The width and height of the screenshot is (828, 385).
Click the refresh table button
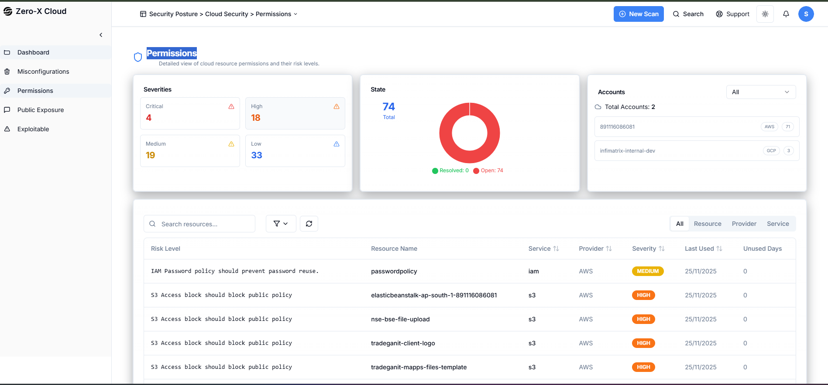pos(309,224)
